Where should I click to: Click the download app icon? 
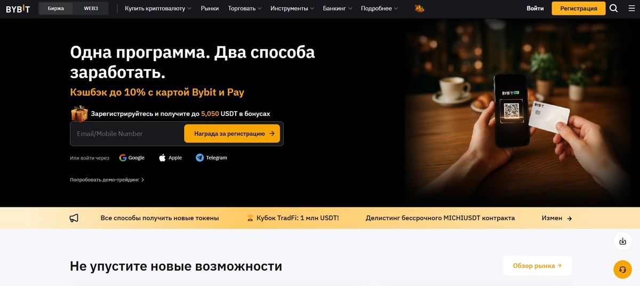622,241
